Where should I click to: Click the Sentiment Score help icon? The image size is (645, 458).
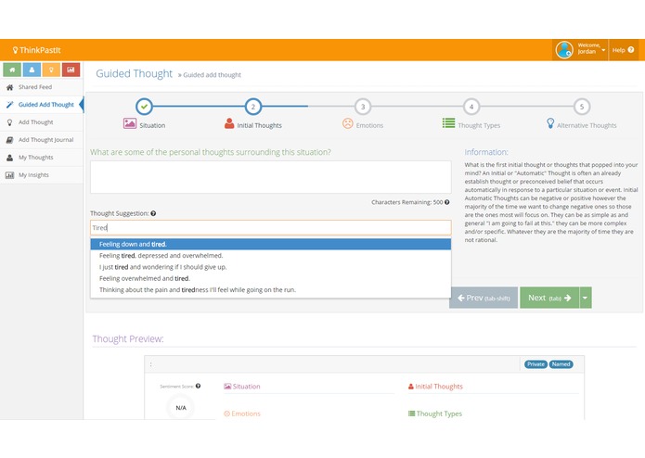click(x=199, y=386)
